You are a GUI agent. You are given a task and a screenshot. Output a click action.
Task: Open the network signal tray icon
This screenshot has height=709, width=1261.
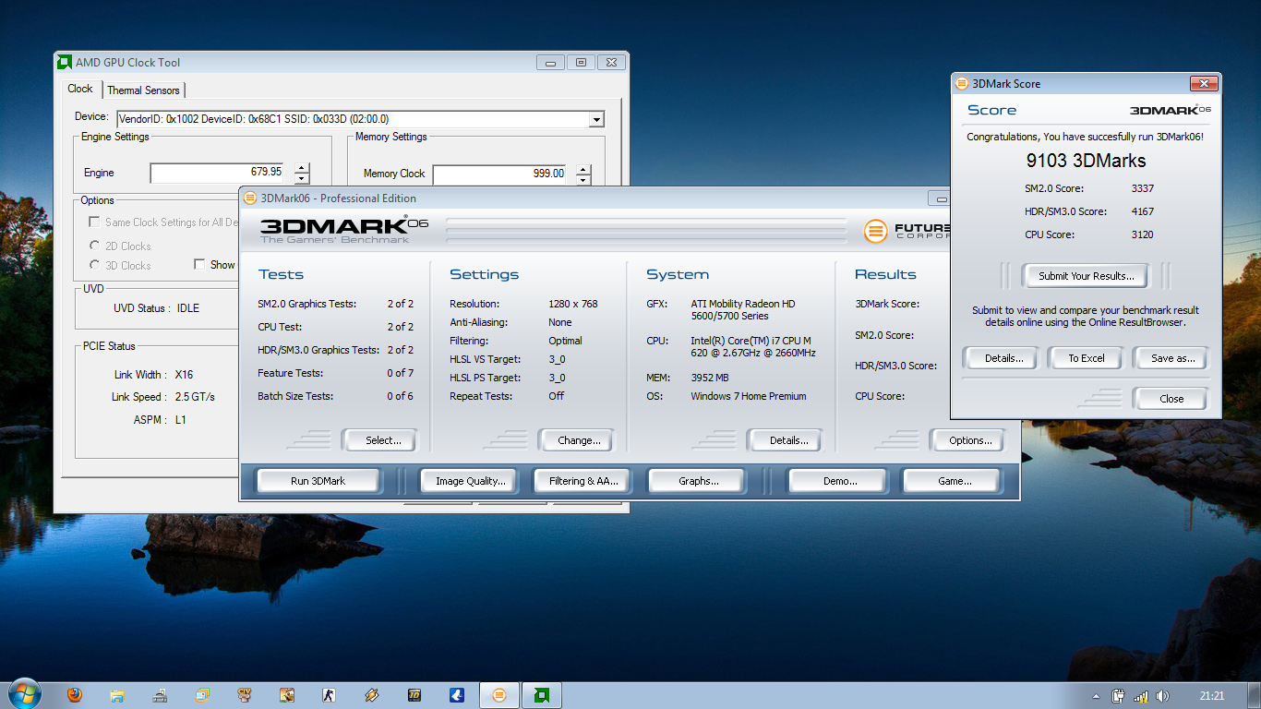point(1141,696)
